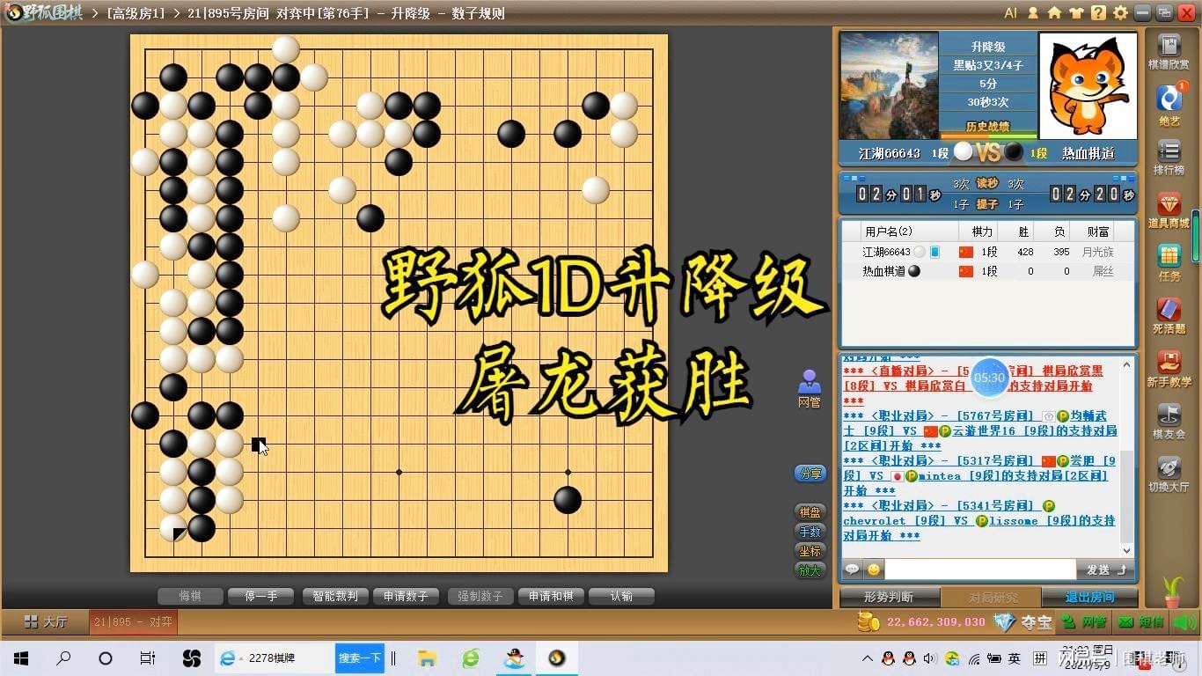
Task: Click the potted plant icon in sidebar
Action: pyautogui.click(x=1173, y=591)
